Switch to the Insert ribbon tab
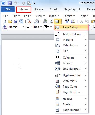 53,9
